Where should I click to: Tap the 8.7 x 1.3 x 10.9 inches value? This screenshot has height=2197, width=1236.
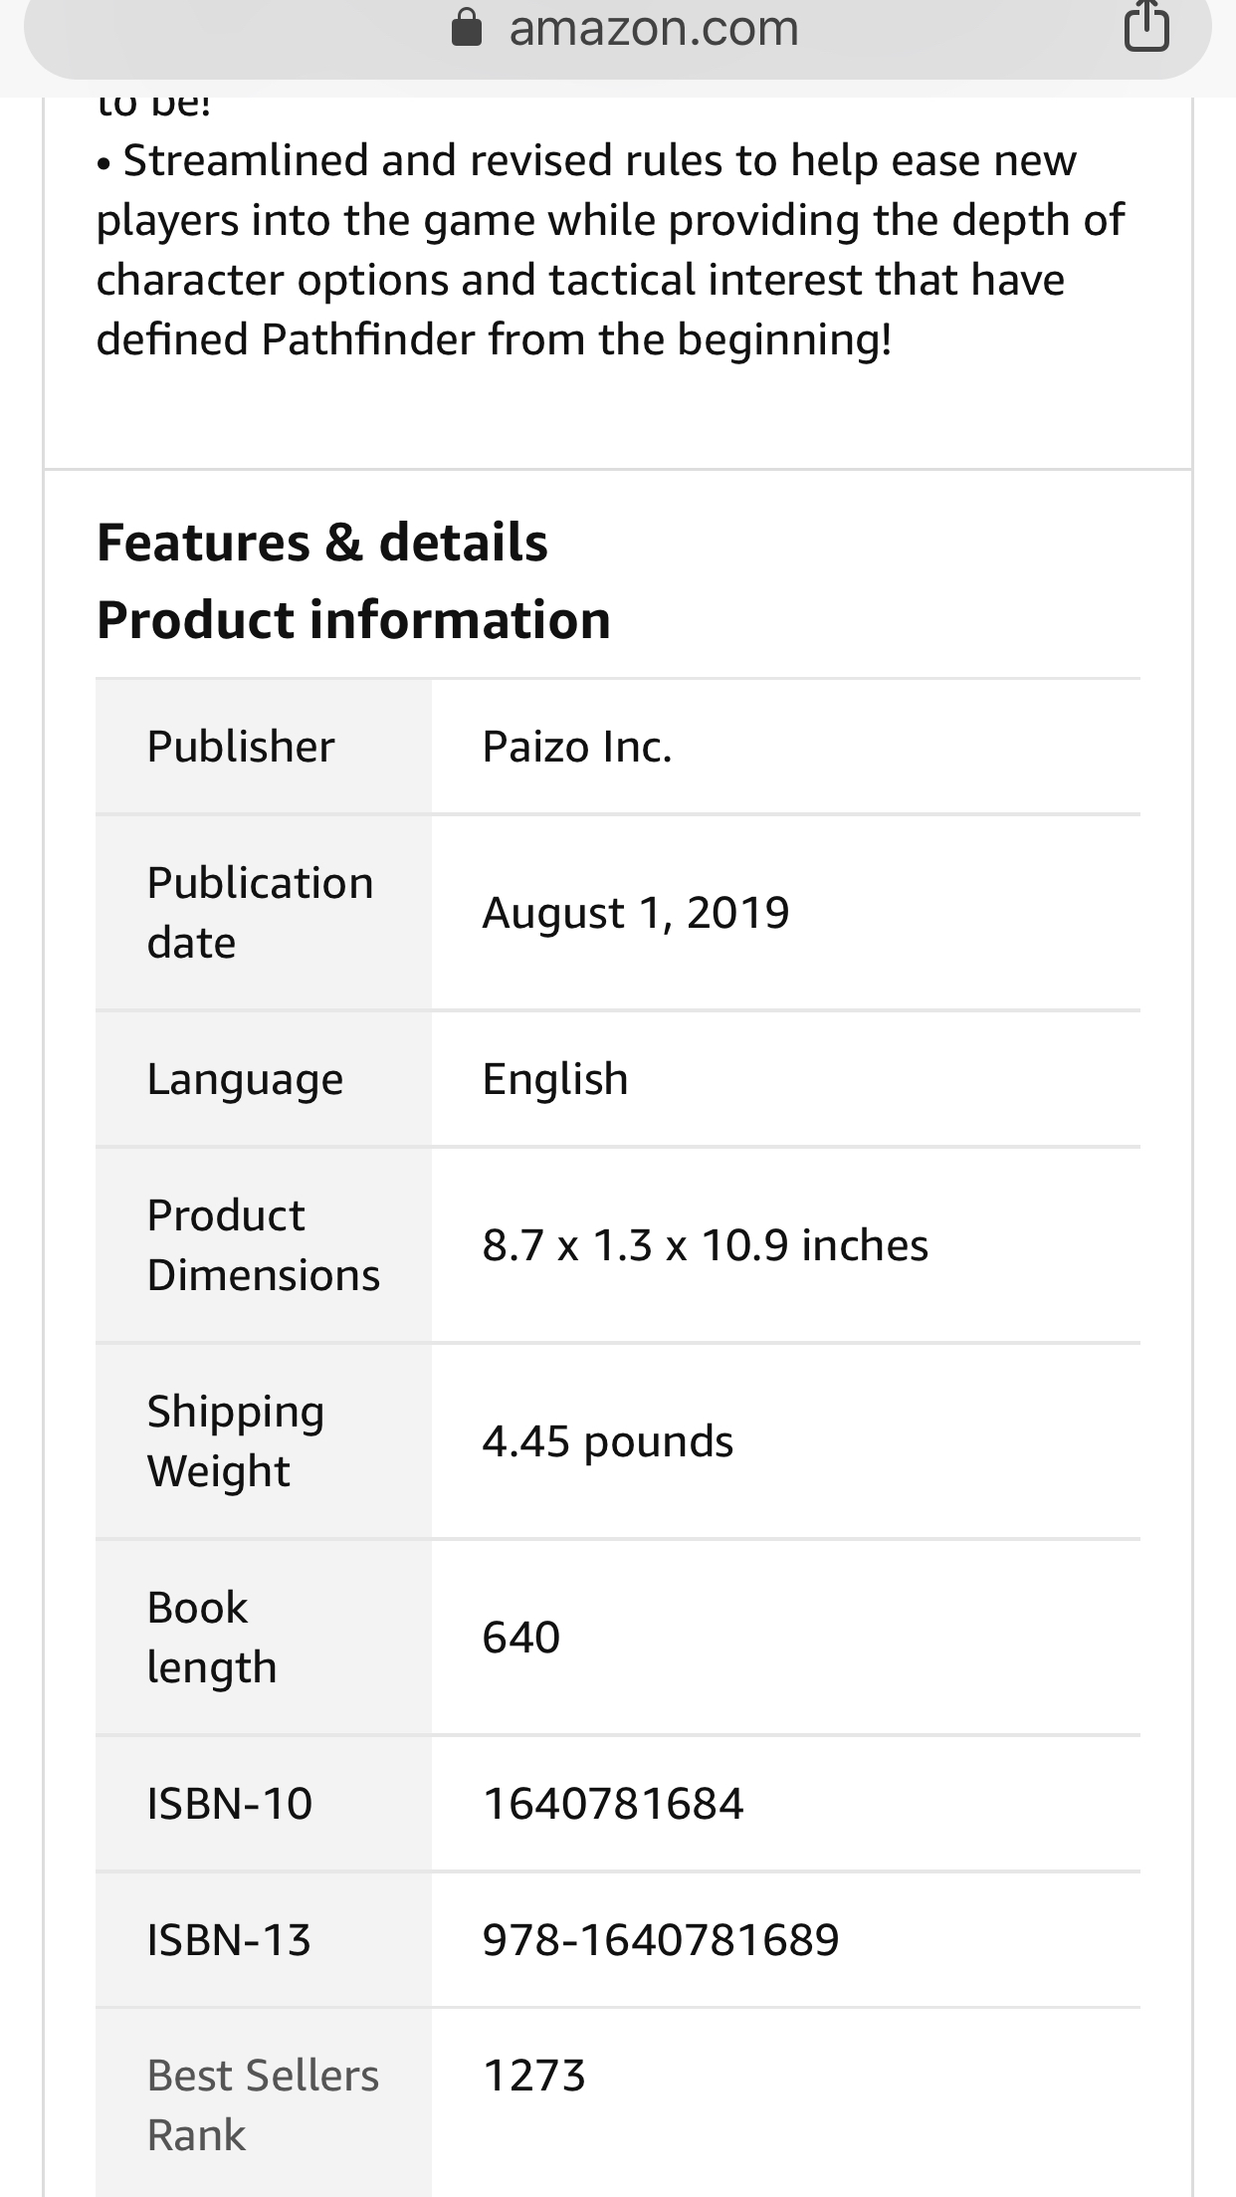[x=706, y=1245]
